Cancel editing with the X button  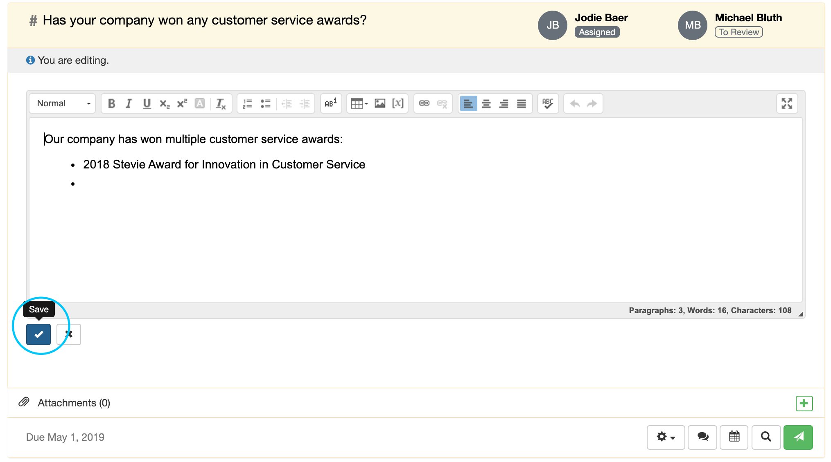[x=69, y=334]
